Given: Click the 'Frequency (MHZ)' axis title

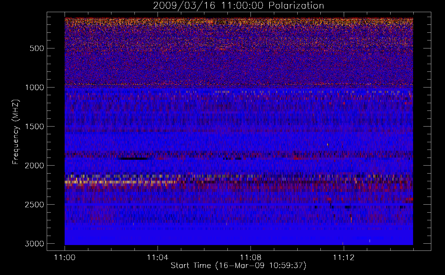Looking at the screenshot, I should [x=16, y=132].
